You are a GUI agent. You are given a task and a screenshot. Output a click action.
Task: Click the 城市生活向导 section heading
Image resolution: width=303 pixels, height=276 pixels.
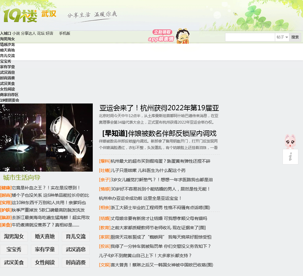pyautogui.click(x=22, y=177)
